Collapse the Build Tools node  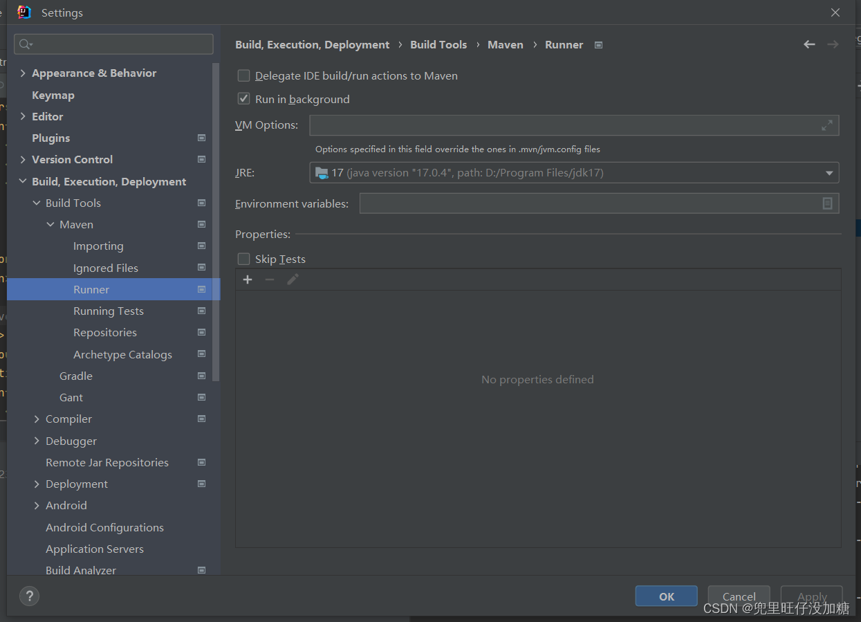point(37,203)
